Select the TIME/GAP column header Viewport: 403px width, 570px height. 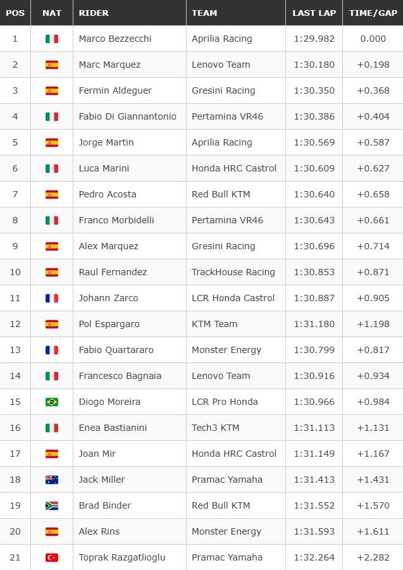tap(373, 13)
